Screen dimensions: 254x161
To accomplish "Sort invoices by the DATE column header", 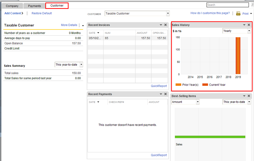I will (x=92, y=33).
